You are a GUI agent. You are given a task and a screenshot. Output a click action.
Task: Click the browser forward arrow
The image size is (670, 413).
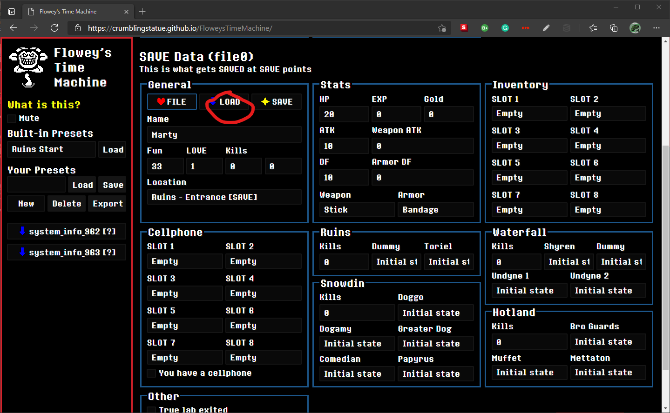(x=34, y=28)
